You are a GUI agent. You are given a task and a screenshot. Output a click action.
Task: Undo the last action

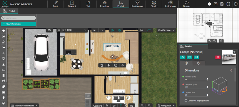[x=95, y=30]
